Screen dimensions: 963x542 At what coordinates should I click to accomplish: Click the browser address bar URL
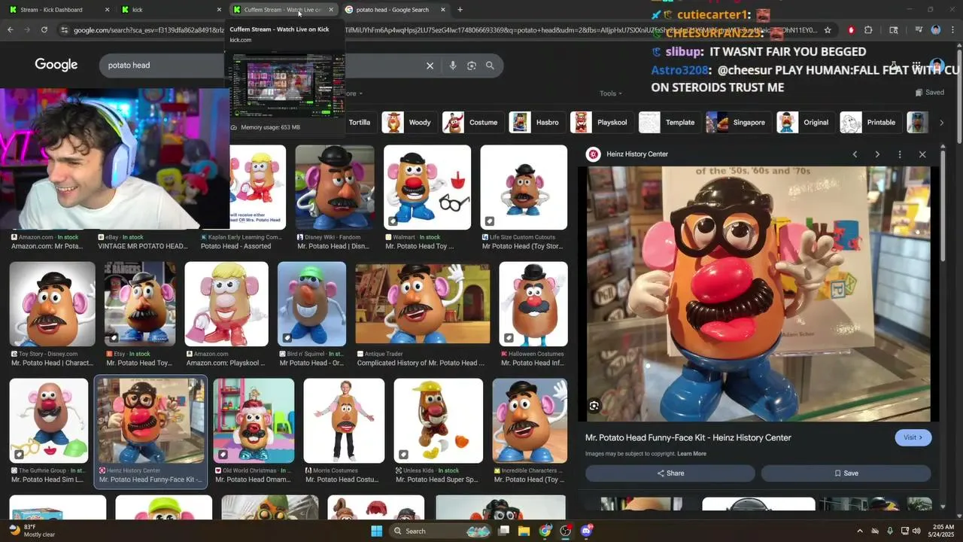click(444, 30)
